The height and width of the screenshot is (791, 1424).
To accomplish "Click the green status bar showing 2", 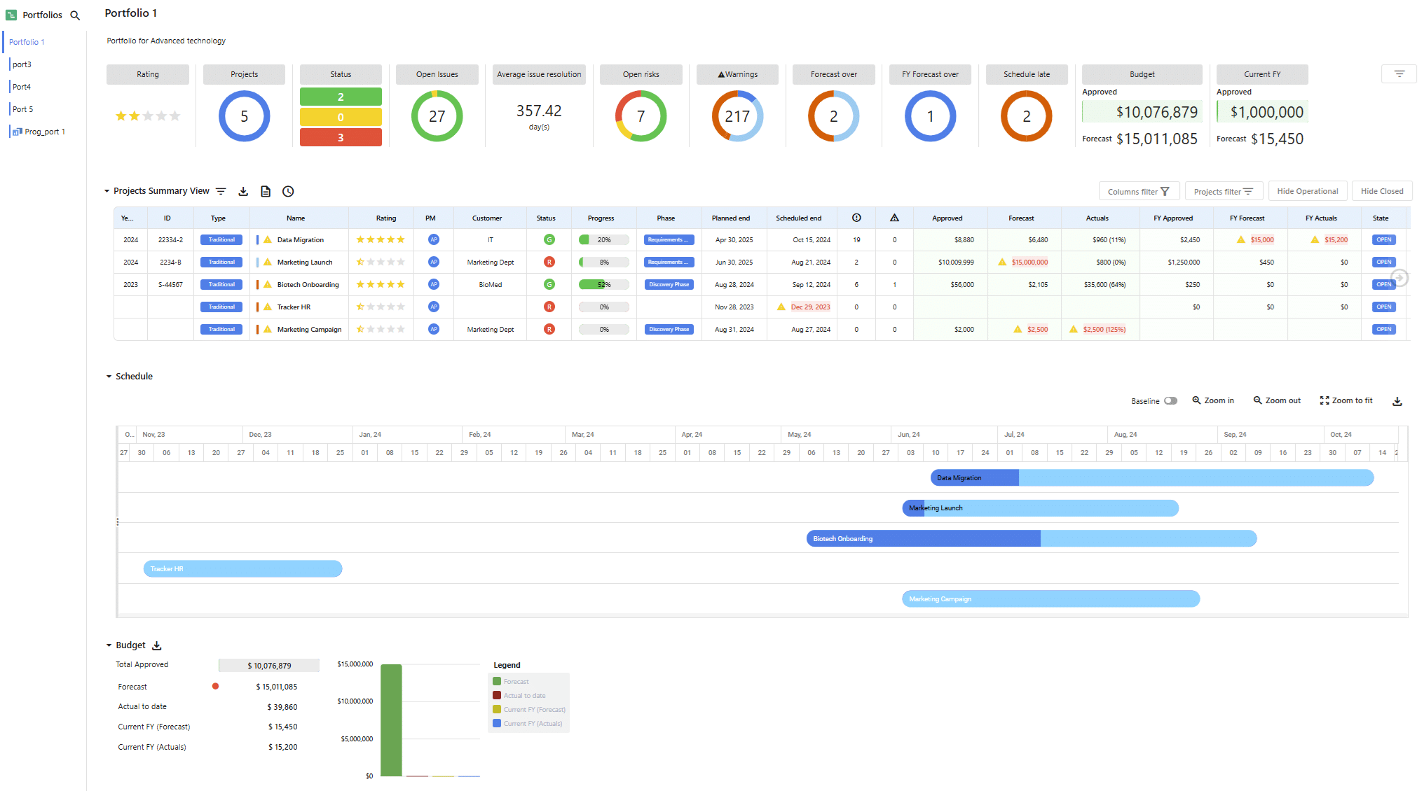I will coord(341,97).
